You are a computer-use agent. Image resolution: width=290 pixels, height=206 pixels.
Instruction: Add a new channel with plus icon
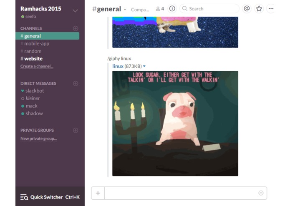click(76, 28)
